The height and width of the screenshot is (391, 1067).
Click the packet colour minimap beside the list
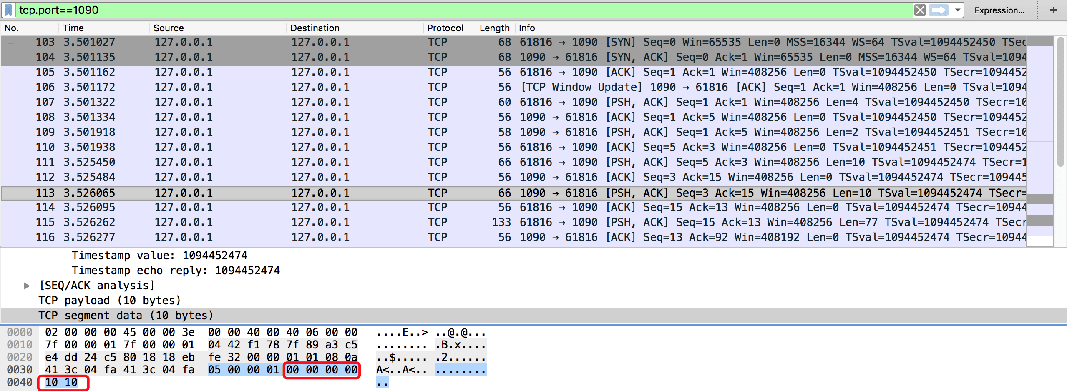pyautogui.click(x=1040, y=141)
